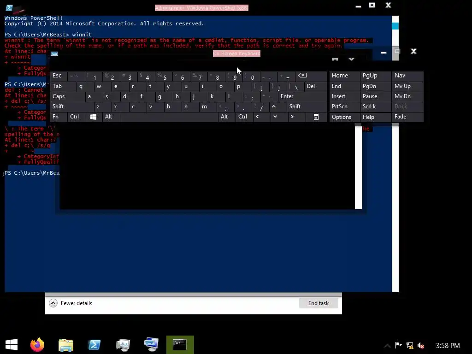Screen dimensions: 472x354
Task: Click the Mv Up key
Action: pos(407,86)
